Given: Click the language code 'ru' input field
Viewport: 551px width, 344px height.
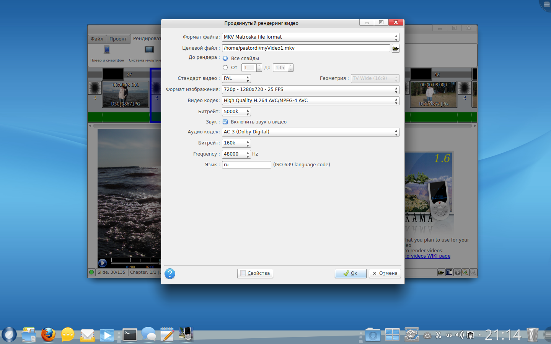Looking at the screenshot, I should [246, 165].
